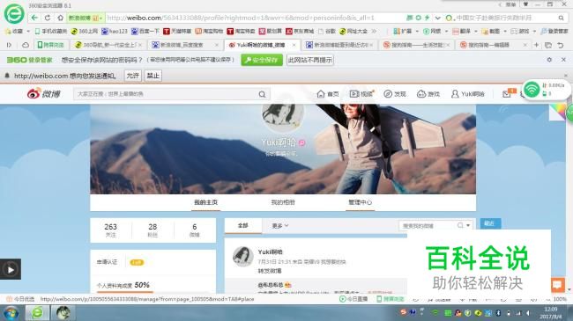Open the Yuki profile nav item
The height and width of the screenshot is (321, 573).
[x=468, y=94]
